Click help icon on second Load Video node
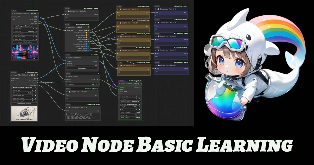Viewport: 314px width, 165px height. [38, 75]
